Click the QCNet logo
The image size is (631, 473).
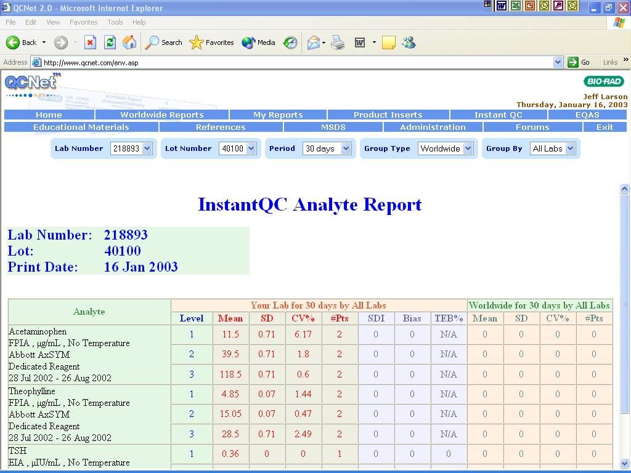point(32,83)
